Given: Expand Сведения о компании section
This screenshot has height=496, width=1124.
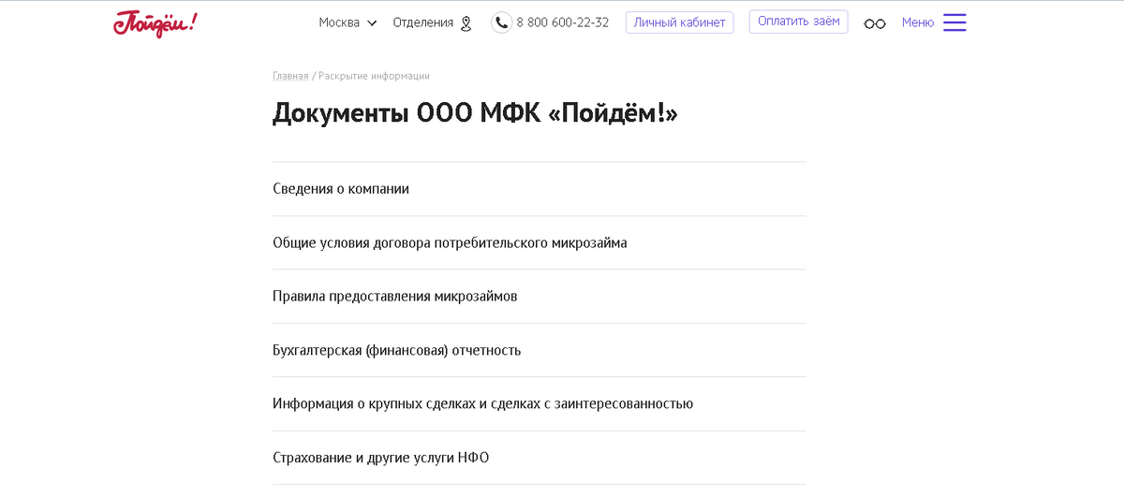Looking at the screenshot, I should coord(540,189).
